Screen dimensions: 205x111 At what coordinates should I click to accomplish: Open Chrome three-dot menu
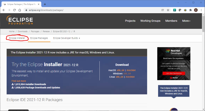tap(201, 10)
